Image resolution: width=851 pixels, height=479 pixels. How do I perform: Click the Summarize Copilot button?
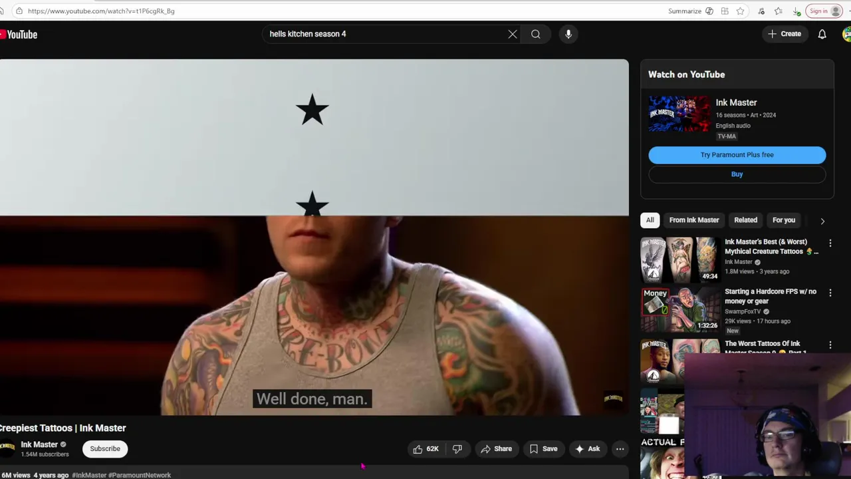691,11
